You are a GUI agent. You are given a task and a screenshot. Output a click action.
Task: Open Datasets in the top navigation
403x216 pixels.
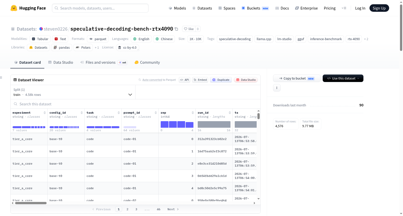202,8
